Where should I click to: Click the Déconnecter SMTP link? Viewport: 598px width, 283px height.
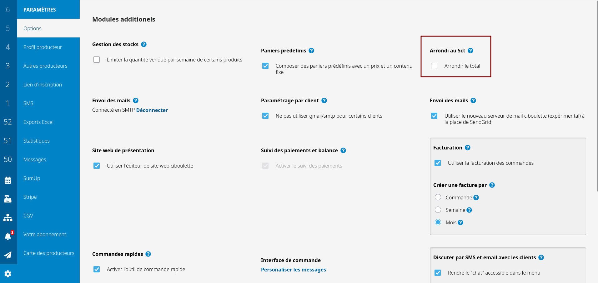click(x=152, y=110)
